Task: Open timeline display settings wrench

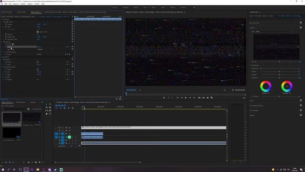Action: [x=73, y=108]
